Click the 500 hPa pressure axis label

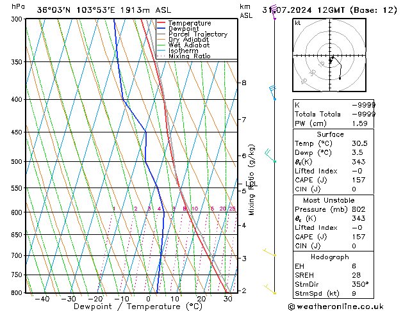pos(17,162)
